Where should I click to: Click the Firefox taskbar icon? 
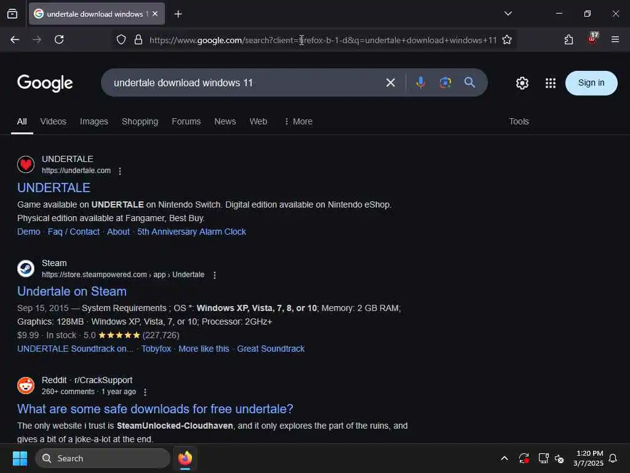(185, 458)
